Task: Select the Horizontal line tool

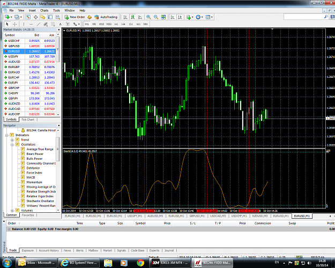Action: point(31,24)
